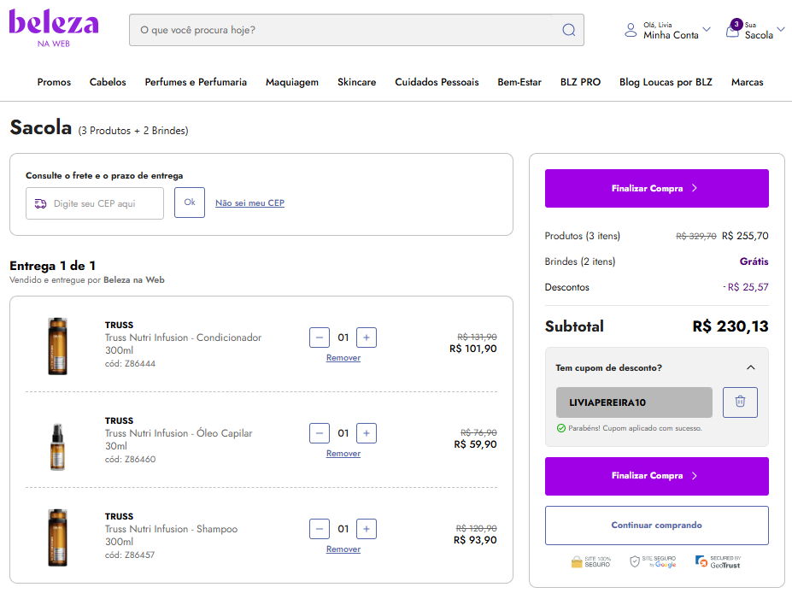Click the Site Seguro by Google badge
Image resolution: width=792 pixels, height=593 pixels.
tap(653, 561)
